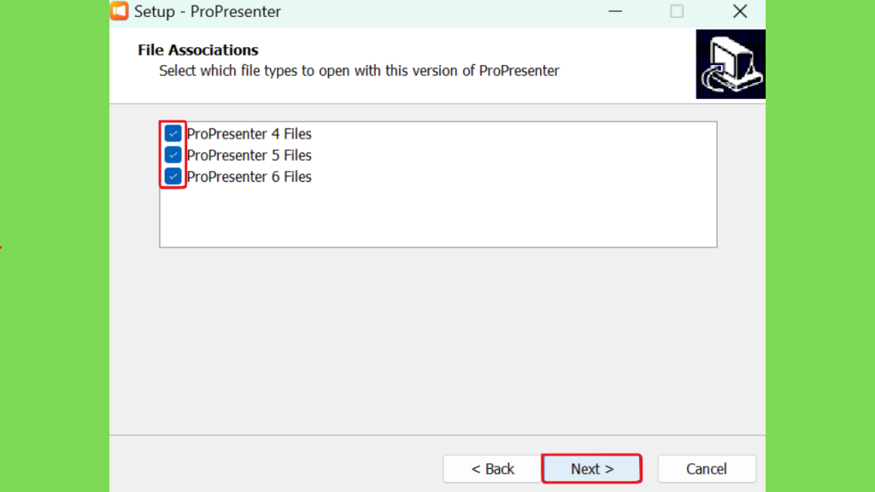
Task: Select the 'ProPresenter 4 Files' label text
Action: point(249,134)
